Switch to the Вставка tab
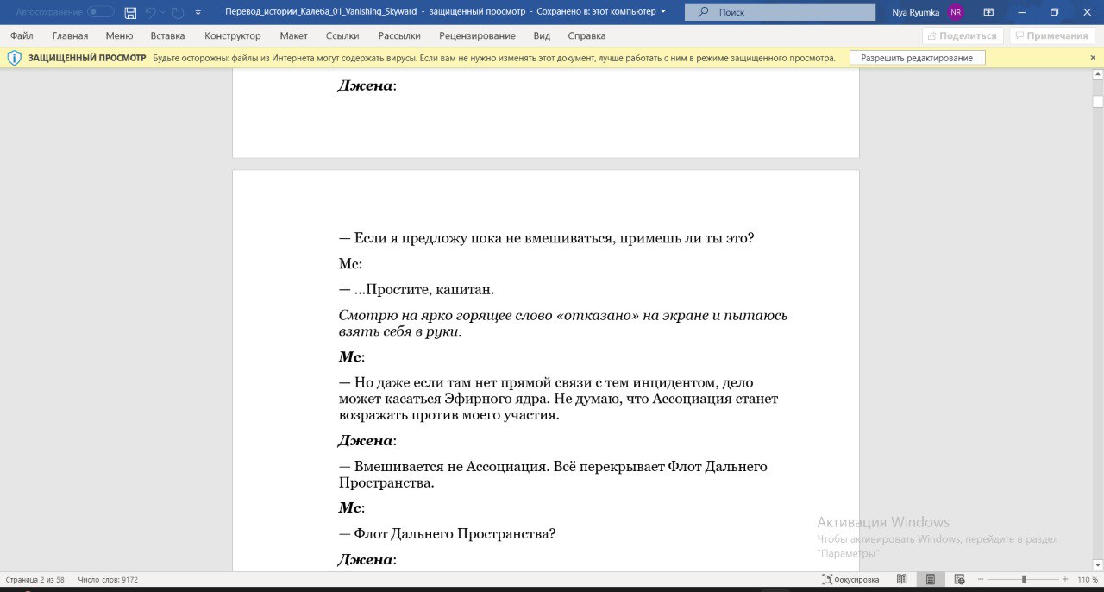 pos(167,35)
